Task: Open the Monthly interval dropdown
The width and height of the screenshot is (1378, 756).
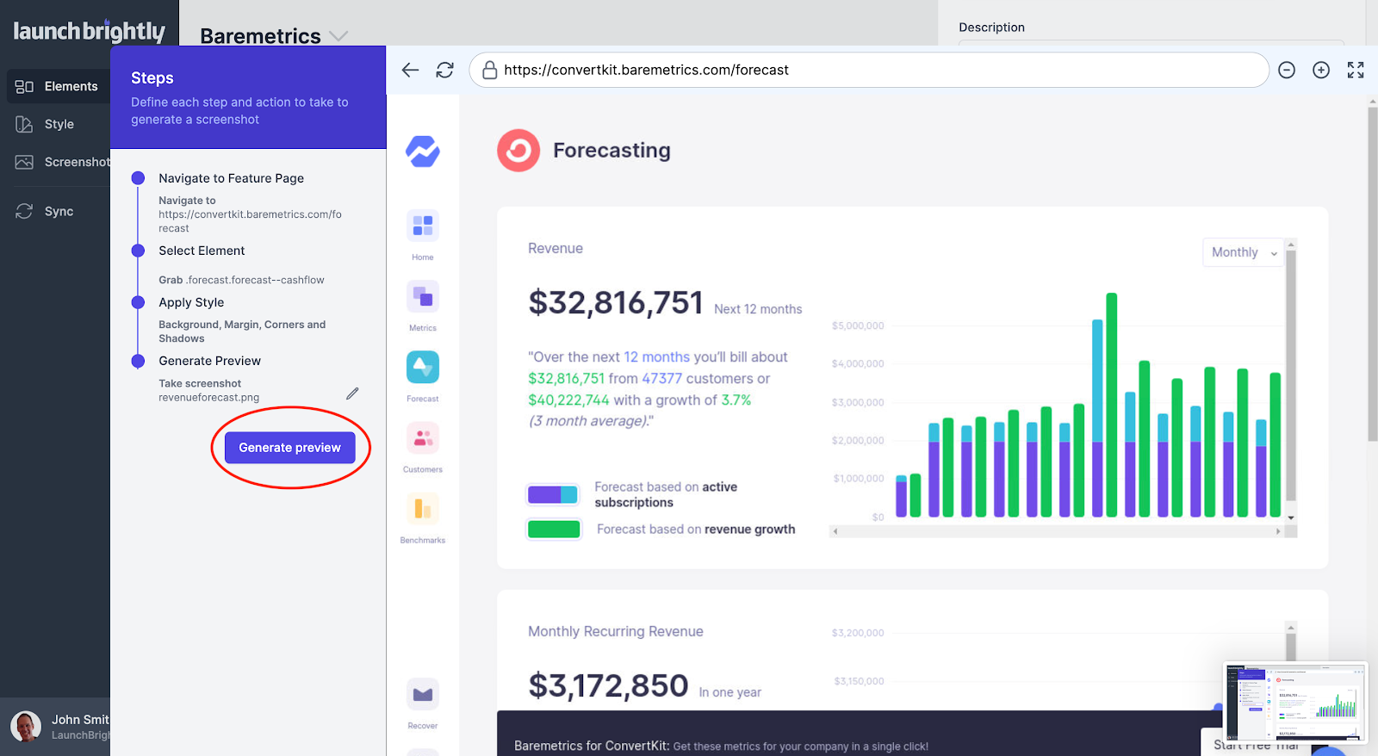Action: 1243,252
